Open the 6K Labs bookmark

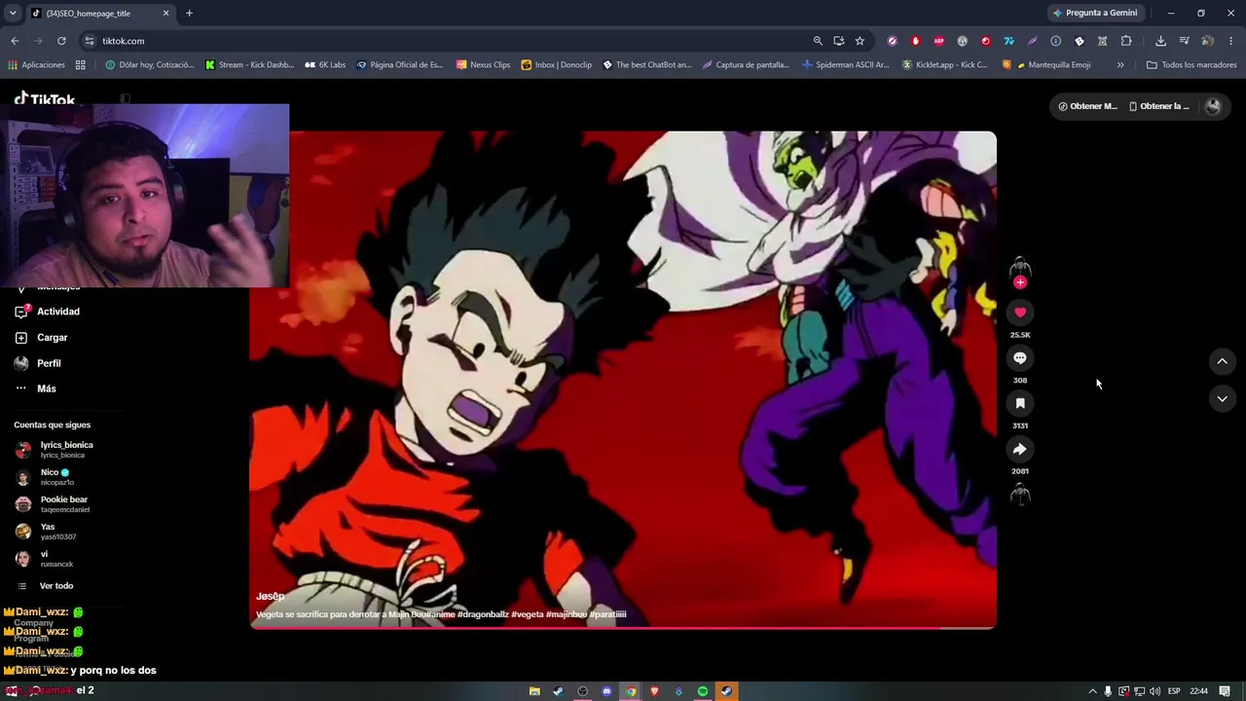pos(325,65)
